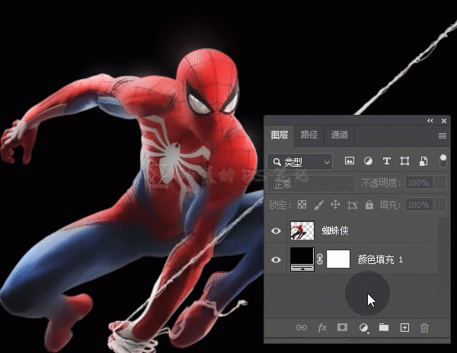This screenshot has height=353, width=457.
Task: Filter layers by type (T) icon
Action: [386, 161]
